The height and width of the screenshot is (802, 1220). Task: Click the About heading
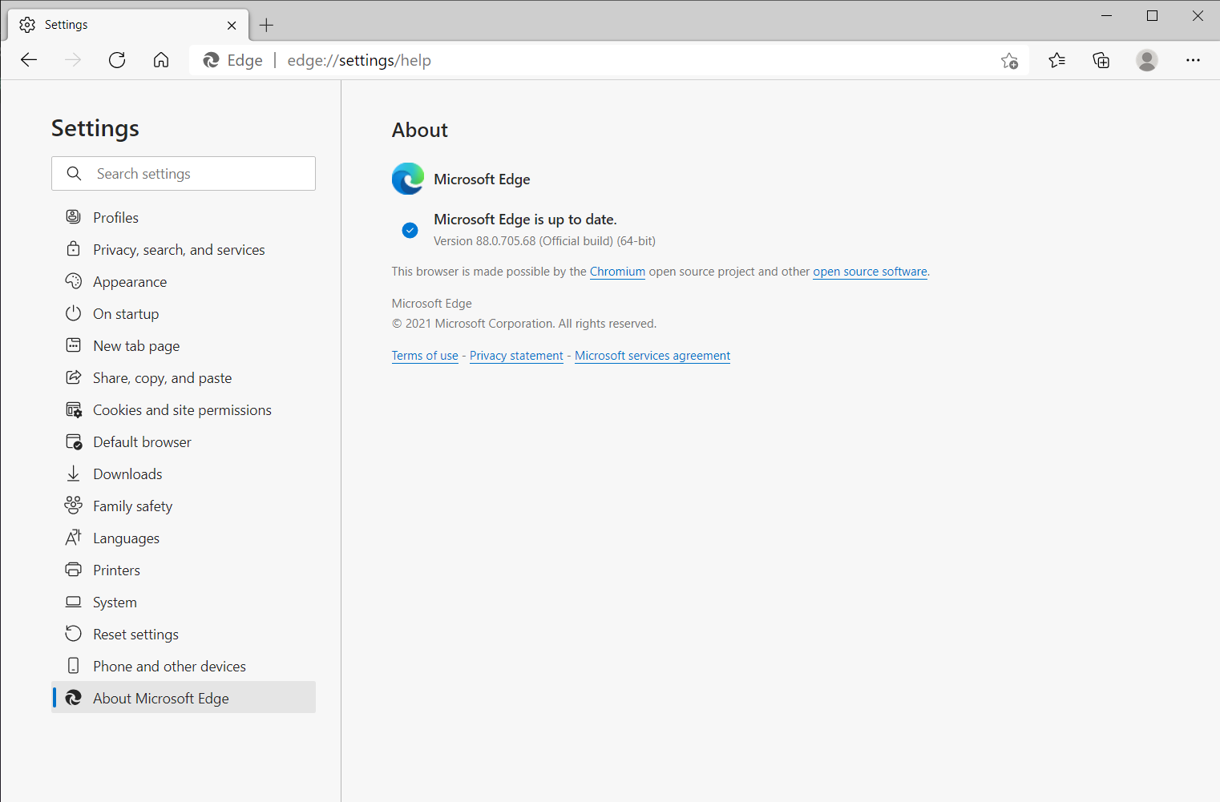point(420,130)
